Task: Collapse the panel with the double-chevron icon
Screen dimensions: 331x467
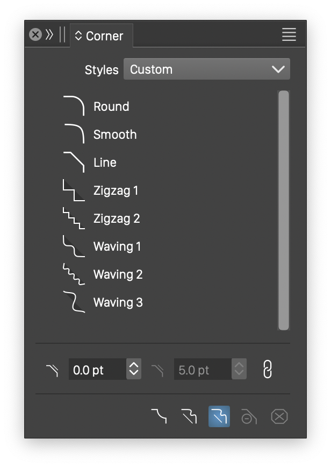Action: [49, 35]
